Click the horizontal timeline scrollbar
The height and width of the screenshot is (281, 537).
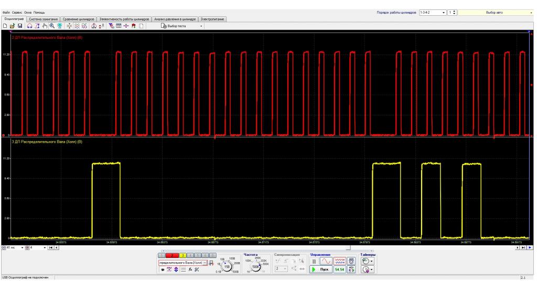[287, 247]
